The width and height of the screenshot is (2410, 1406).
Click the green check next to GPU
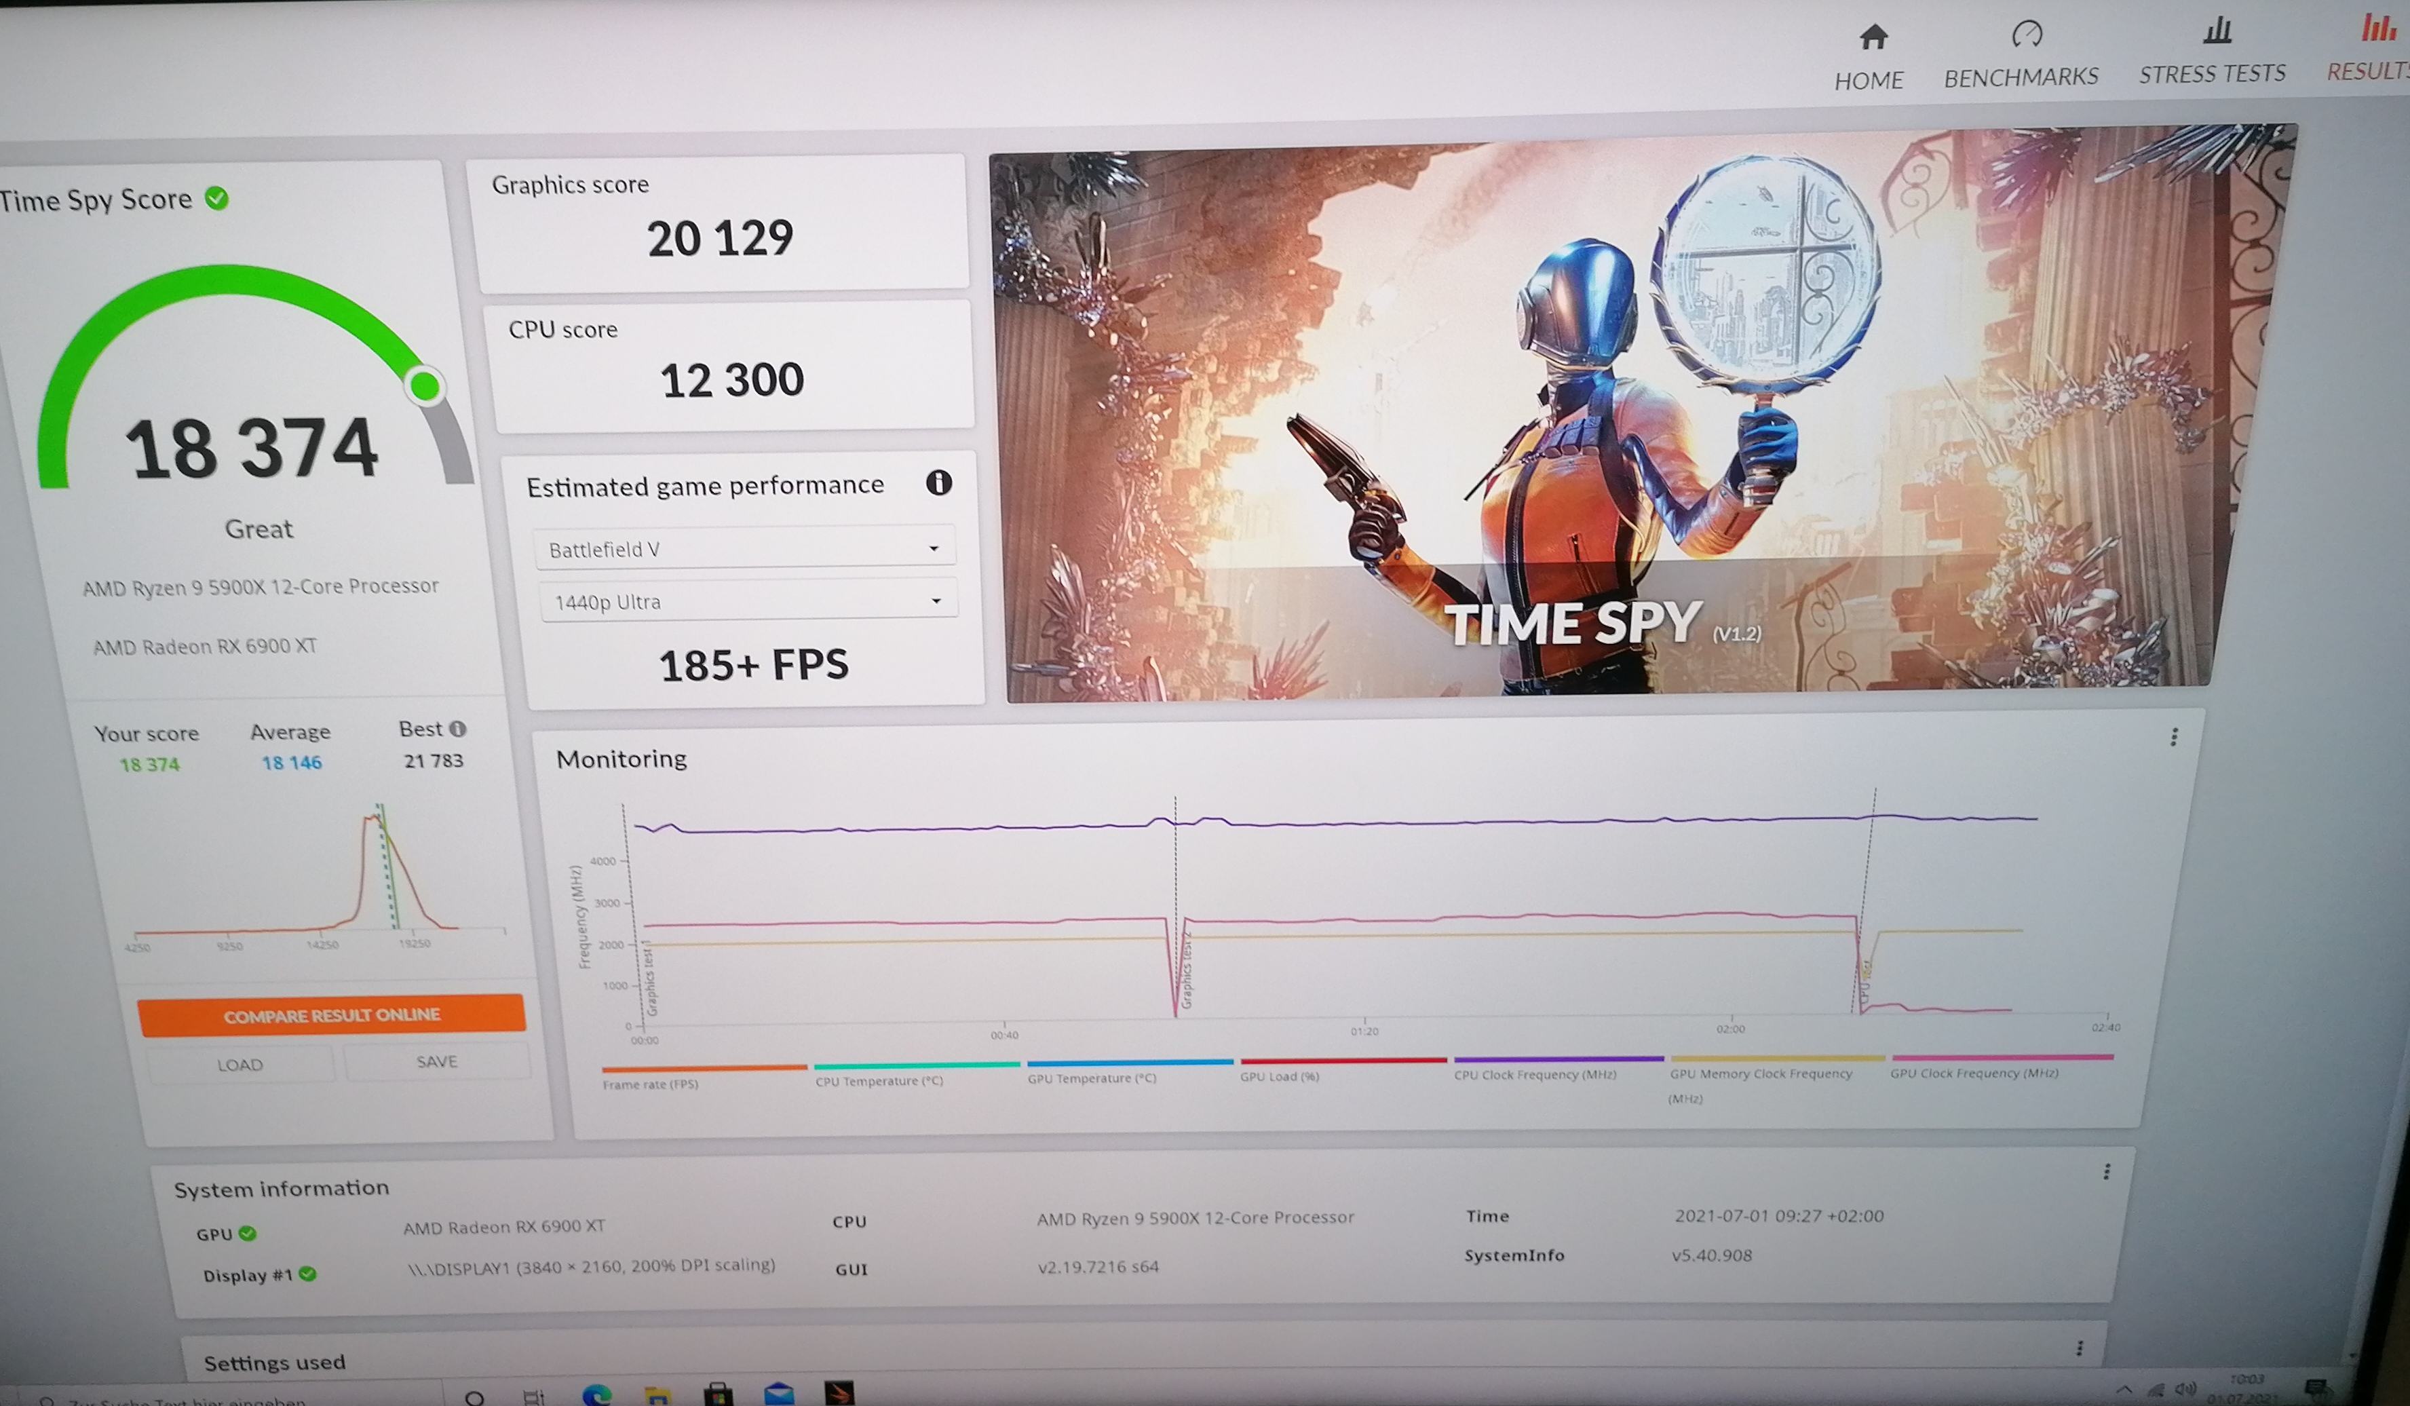click(248, 1233)
